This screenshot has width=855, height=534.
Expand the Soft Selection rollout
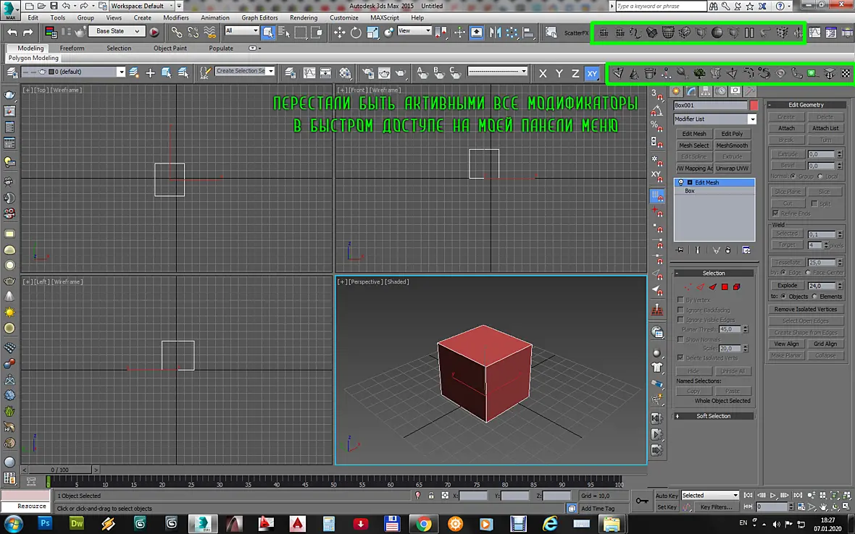[713, 416]
